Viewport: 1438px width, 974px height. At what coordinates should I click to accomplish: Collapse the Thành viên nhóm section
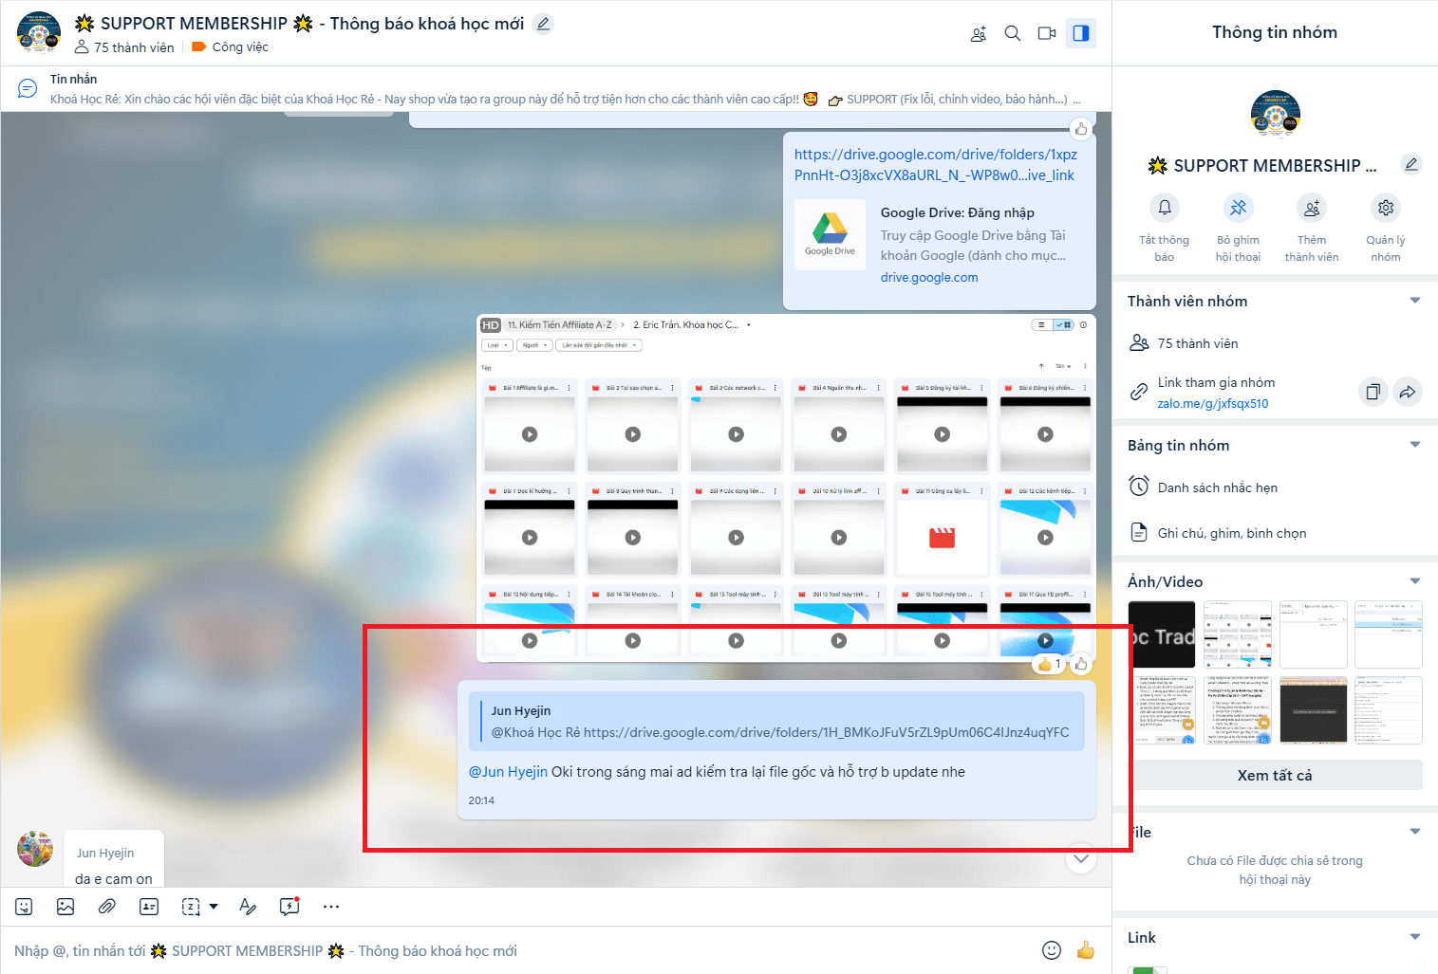click(1414, 301)
